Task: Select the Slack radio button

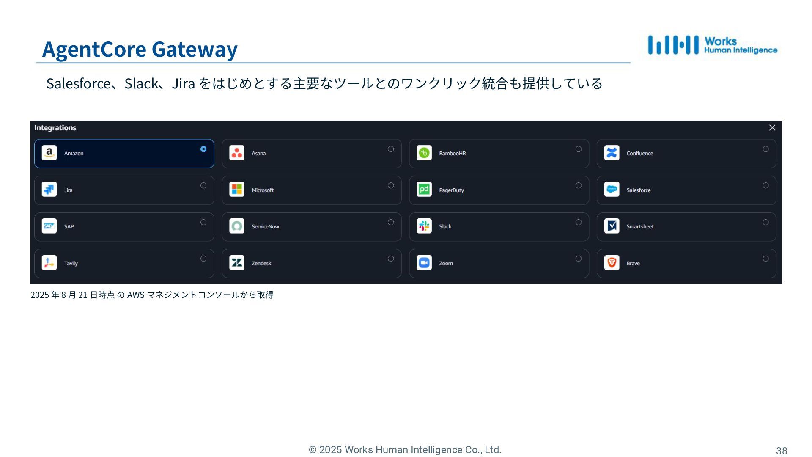Action: [x=579, y=222]
